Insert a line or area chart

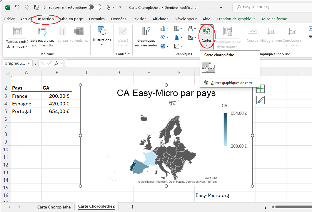pos(164,37)
